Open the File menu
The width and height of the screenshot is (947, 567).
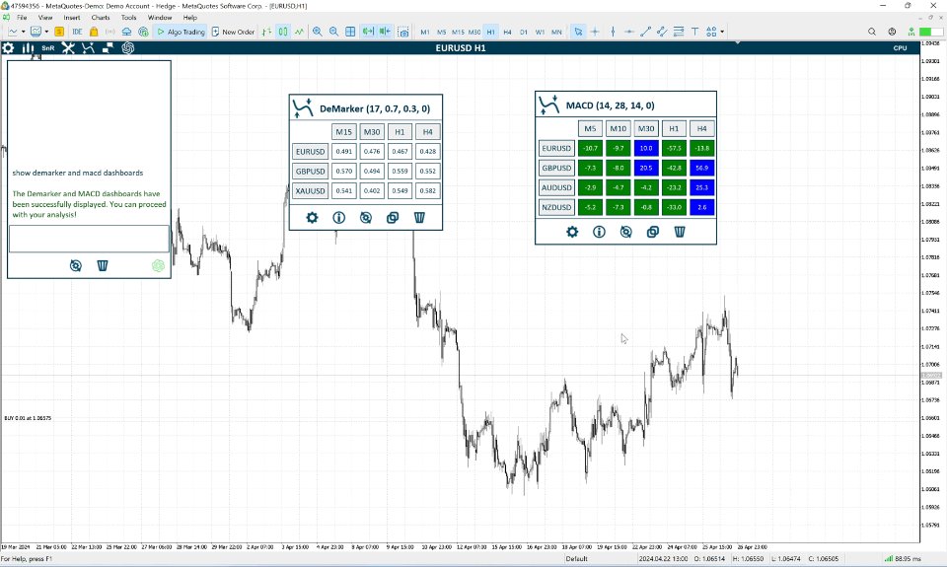coord(22,18)
